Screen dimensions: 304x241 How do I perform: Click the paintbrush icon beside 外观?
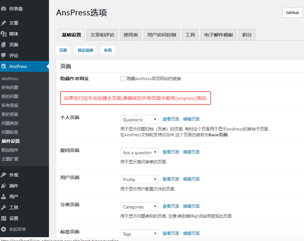(x=4, y=175)
